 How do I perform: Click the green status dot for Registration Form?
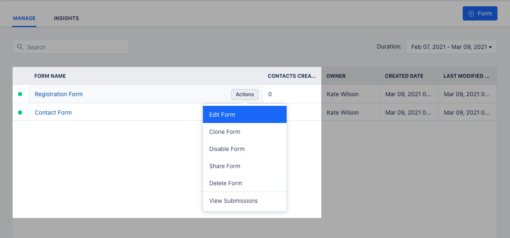coord(20,94)
